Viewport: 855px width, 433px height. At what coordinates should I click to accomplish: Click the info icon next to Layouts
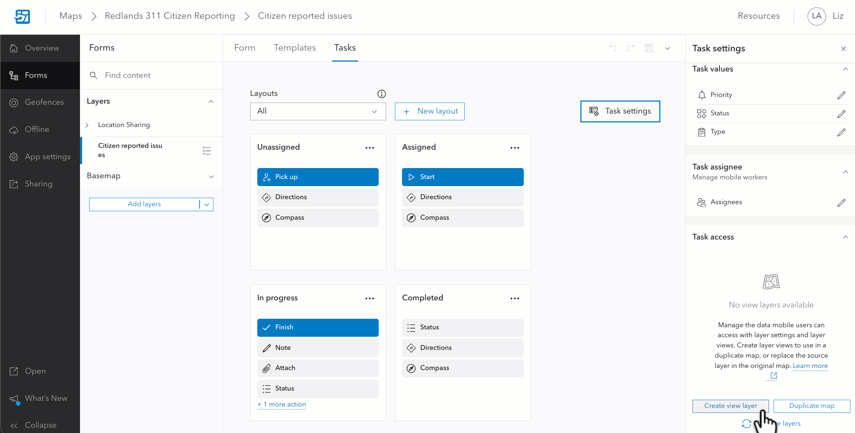click(381, 94)
